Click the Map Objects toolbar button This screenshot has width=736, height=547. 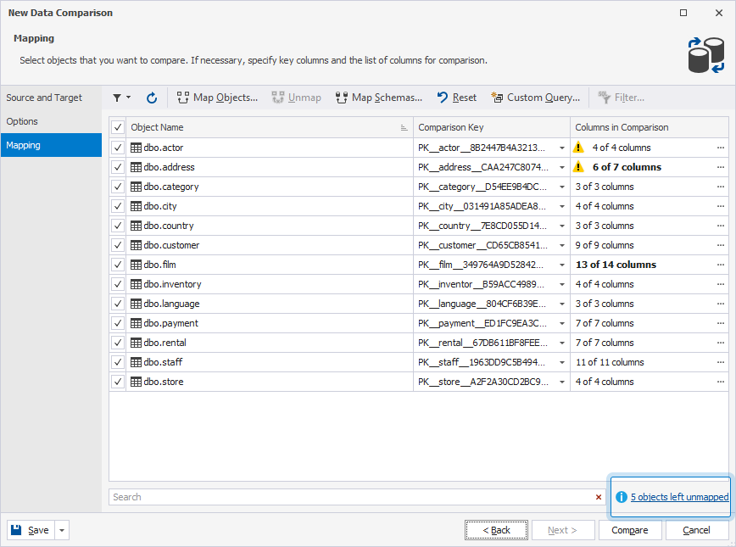tap(217, 98)
